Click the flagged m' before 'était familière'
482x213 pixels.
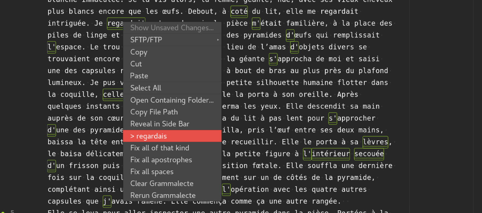[x=256, y=23]
